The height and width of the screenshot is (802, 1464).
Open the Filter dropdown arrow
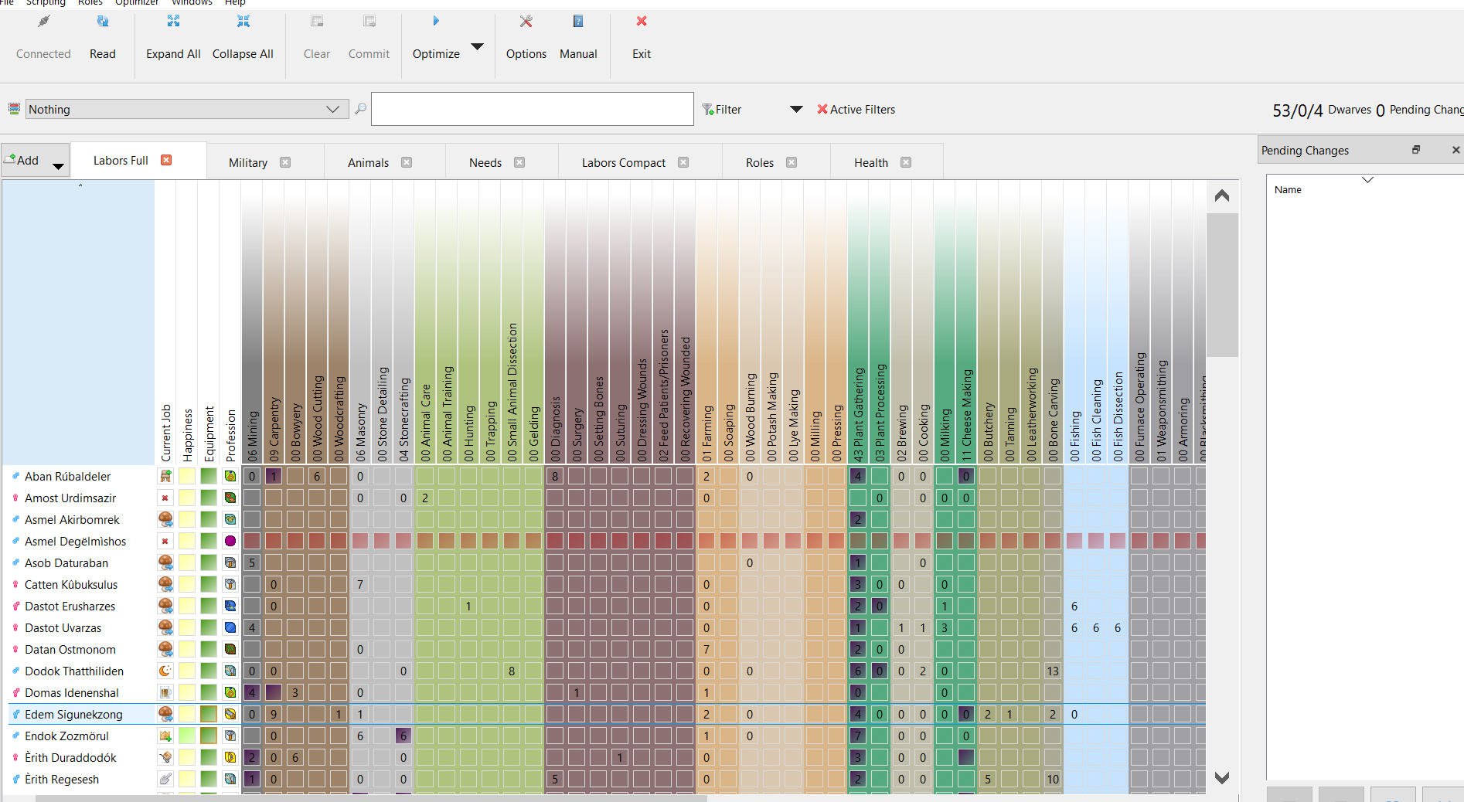[796, 109]
